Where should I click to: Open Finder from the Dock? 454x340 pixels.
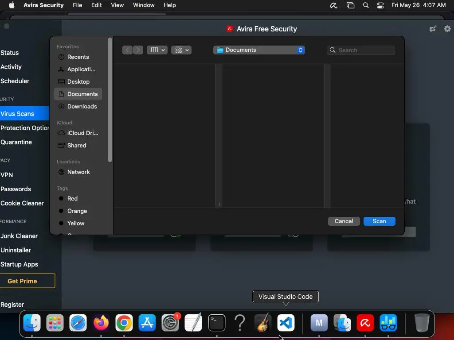(x=32, y=323)
